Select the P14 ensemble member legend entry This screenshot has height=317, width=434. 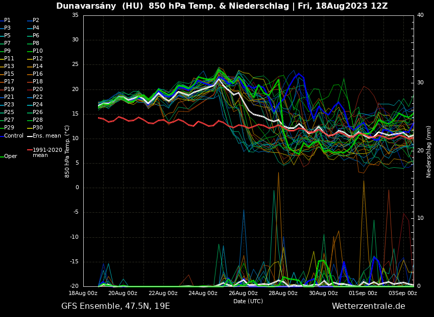click(x=38, y=66)
